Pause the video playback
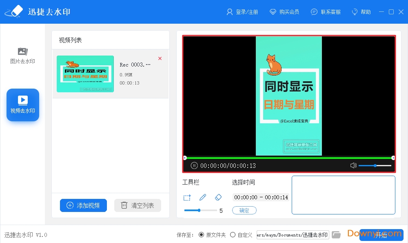Screen dimensions: 408x243 [x=194, y=165]
